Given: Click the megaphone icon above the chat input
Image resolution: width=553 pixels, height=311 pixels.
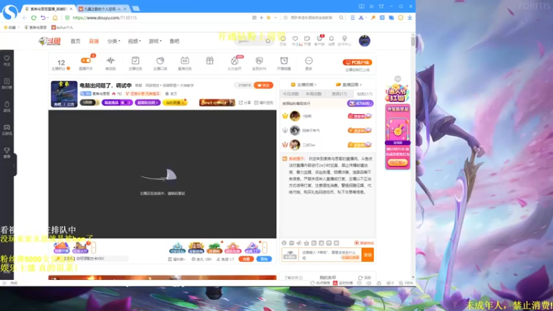Looking at the screenshot, I should (x=299, y=243).
